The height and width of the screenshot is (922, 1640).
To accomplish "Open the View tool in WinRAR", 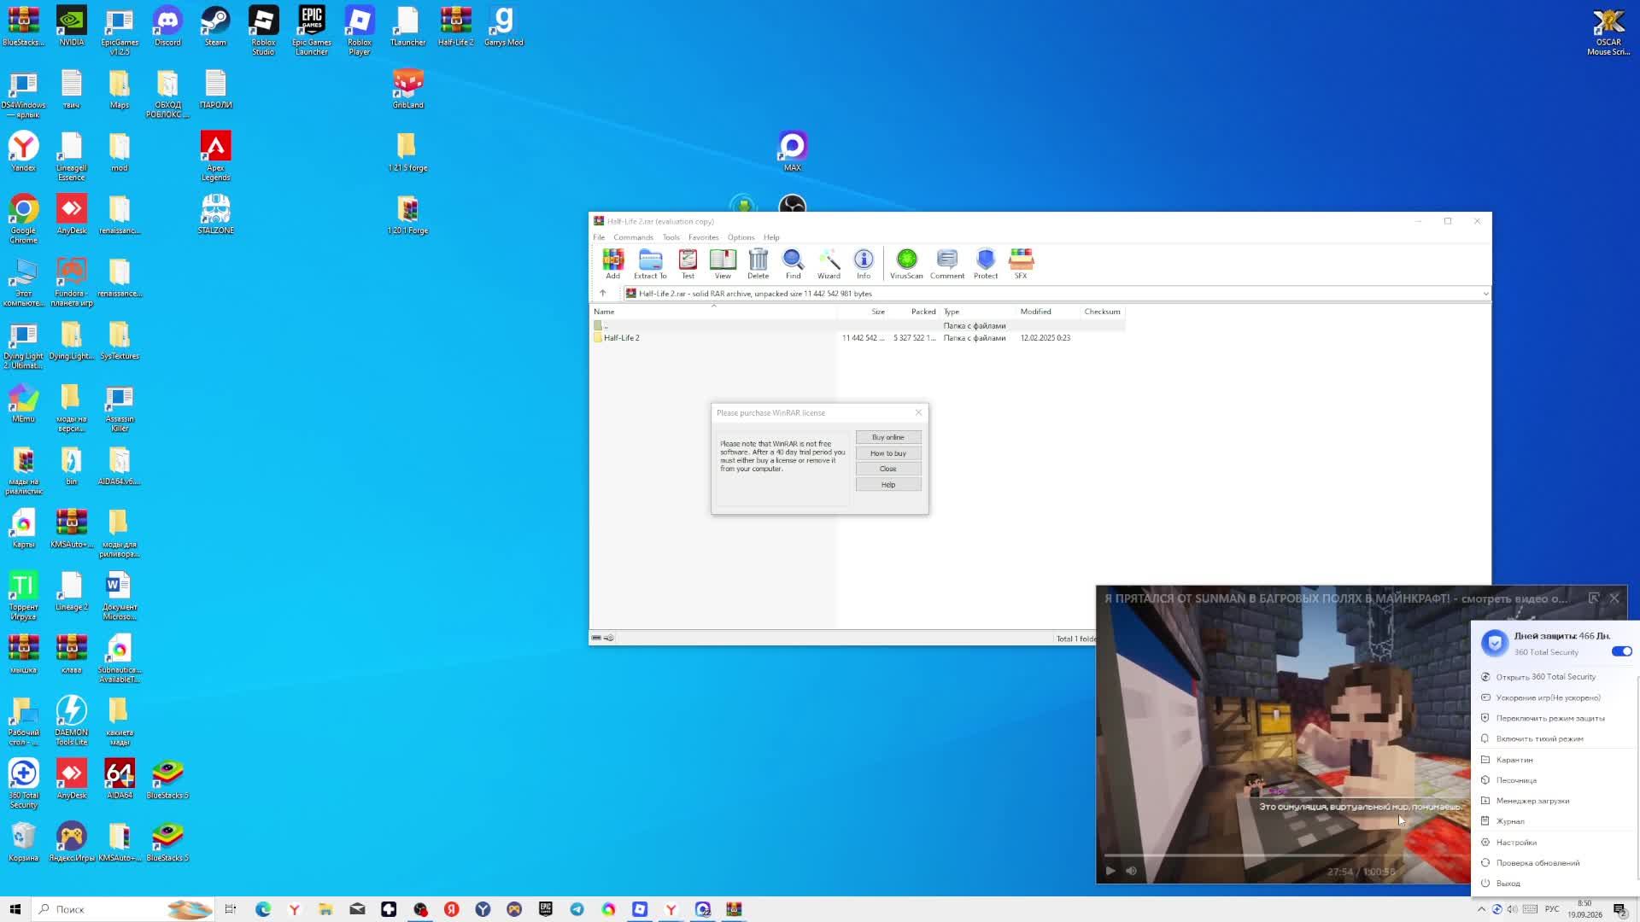I will (723, 264).
